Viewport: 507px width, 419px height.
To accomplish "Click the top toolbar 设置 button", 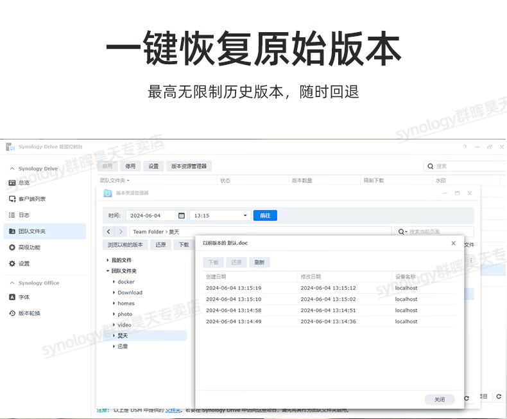I will (153, 166).
